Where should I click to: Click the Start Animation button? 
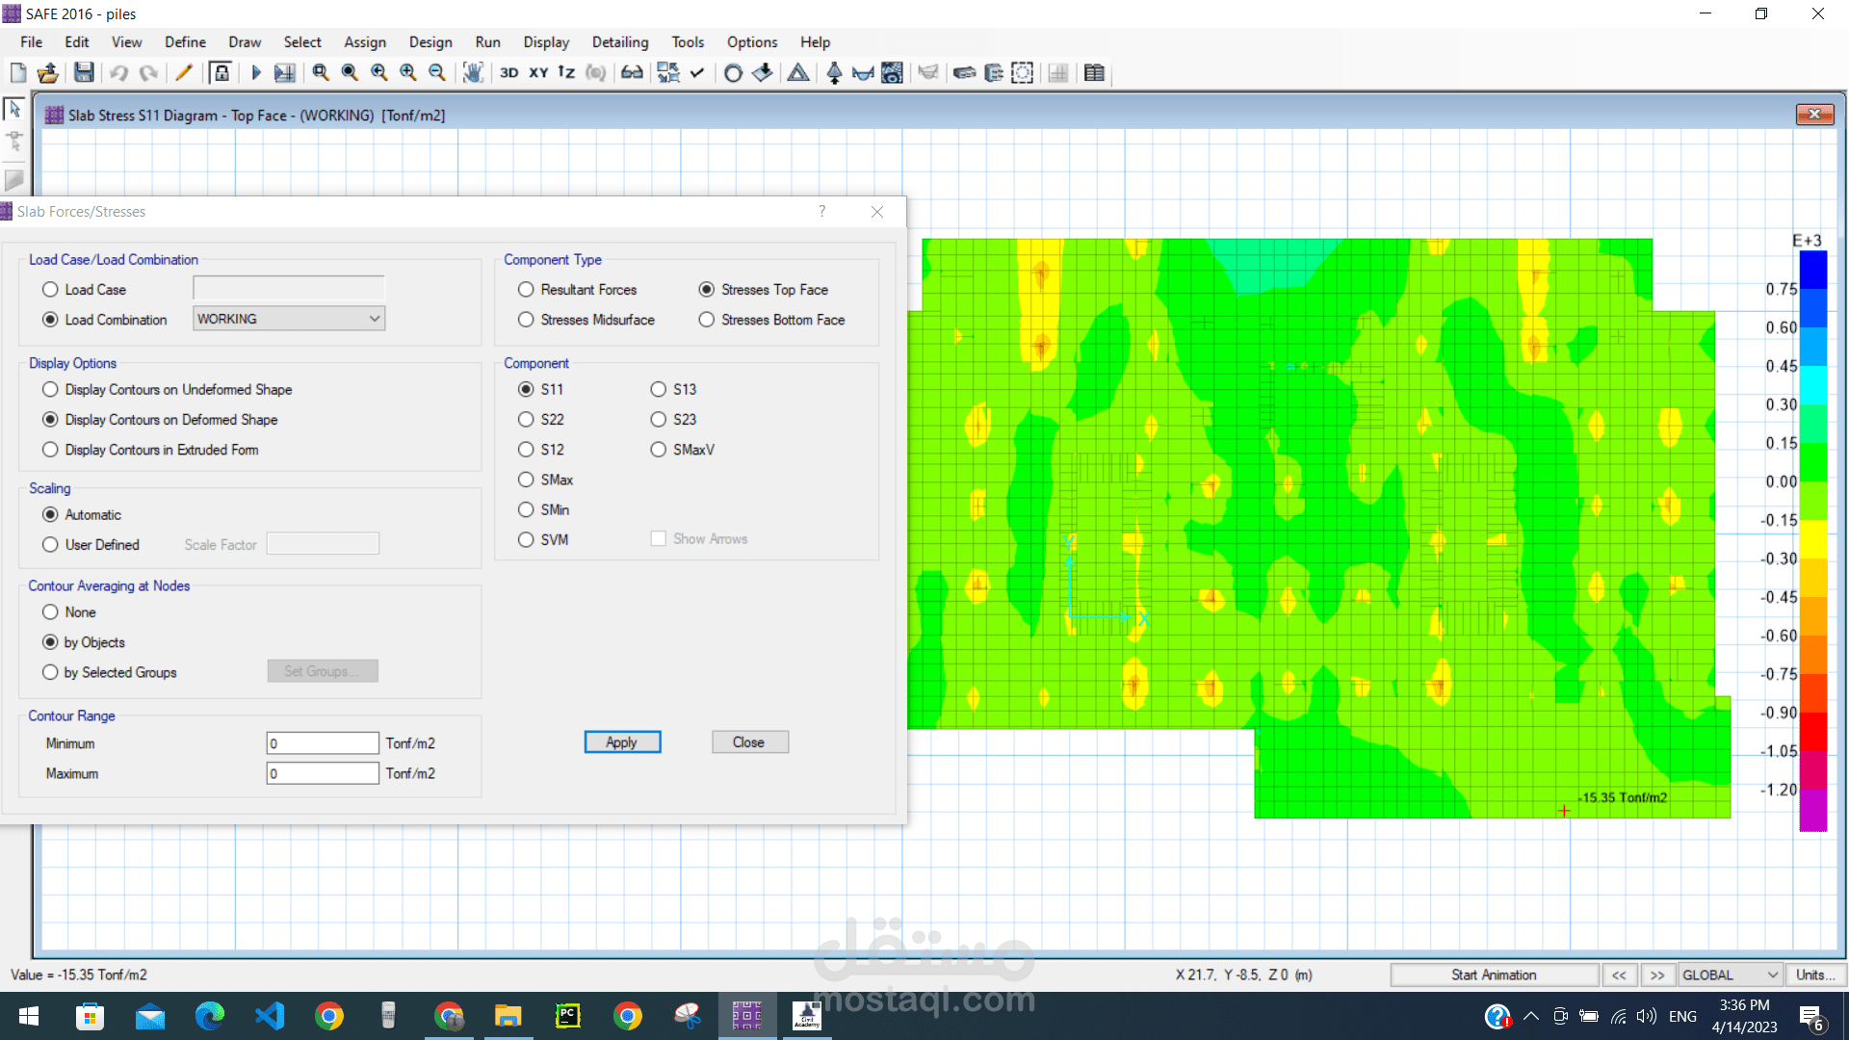1494,975
